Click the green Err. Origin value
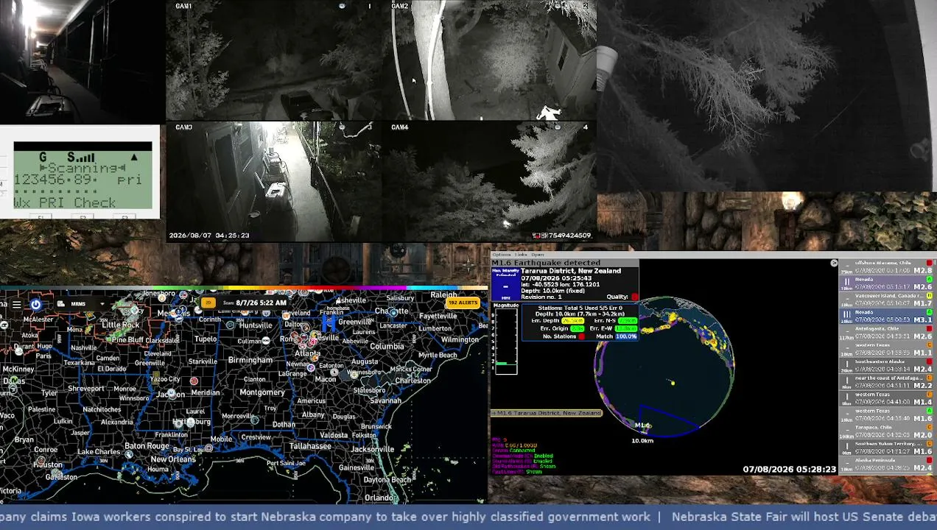The height and width of the screenshot is (530, 937). coord(577,328)
